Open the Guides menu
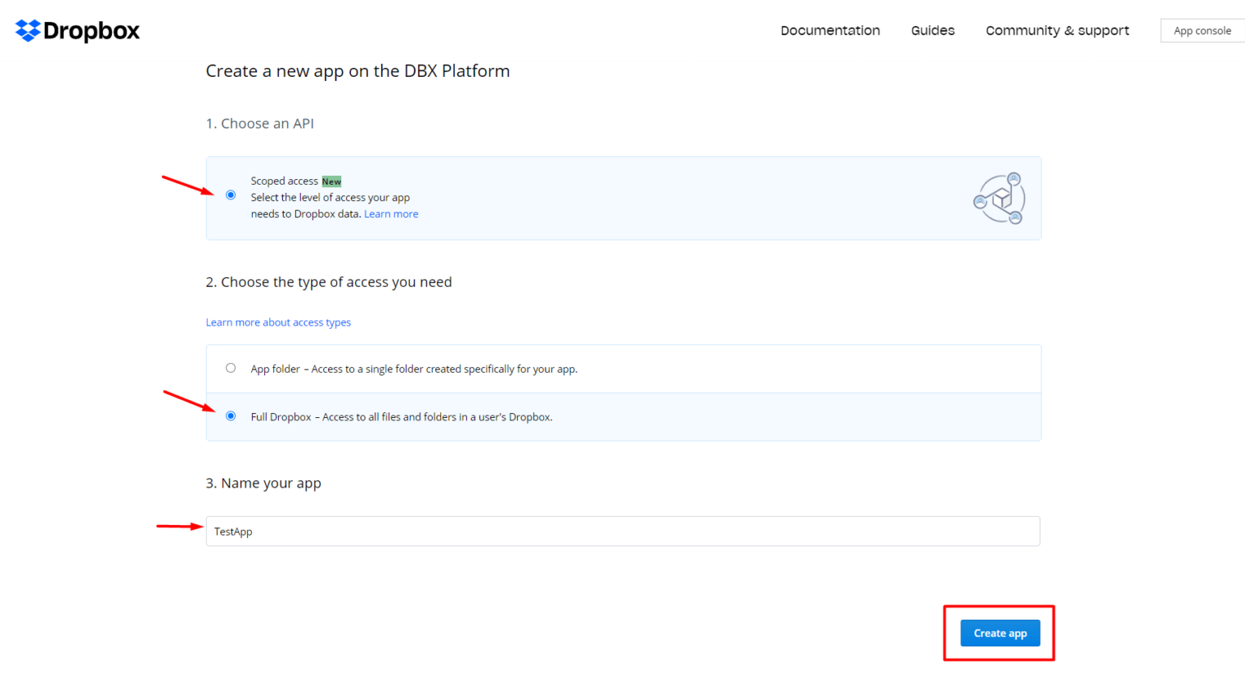Viewport: 1245px width, 678px height. click(932, 30)
